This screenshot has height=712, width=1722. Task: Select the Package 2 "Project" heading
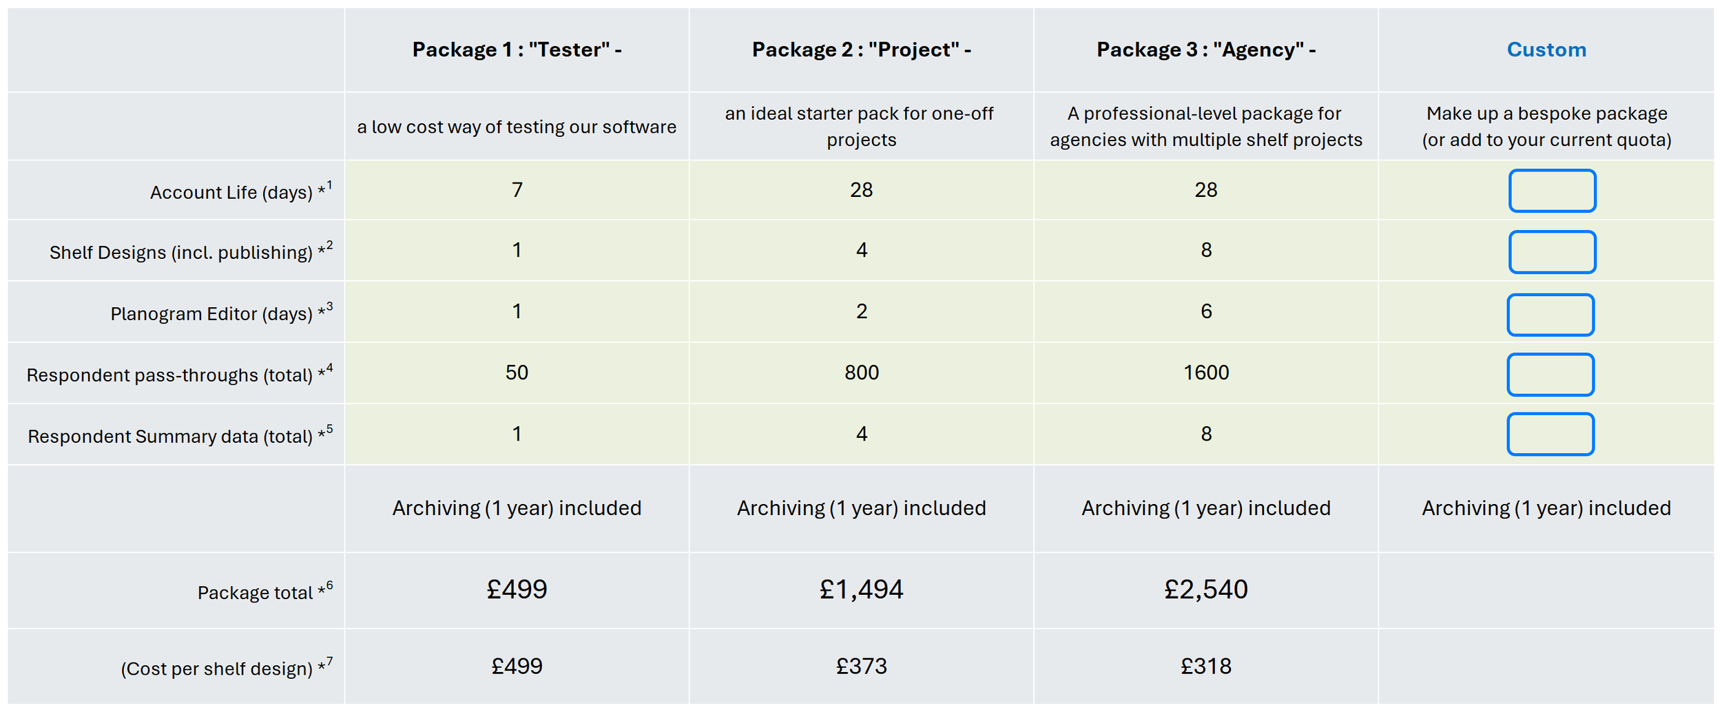click(x=861, y=50)
